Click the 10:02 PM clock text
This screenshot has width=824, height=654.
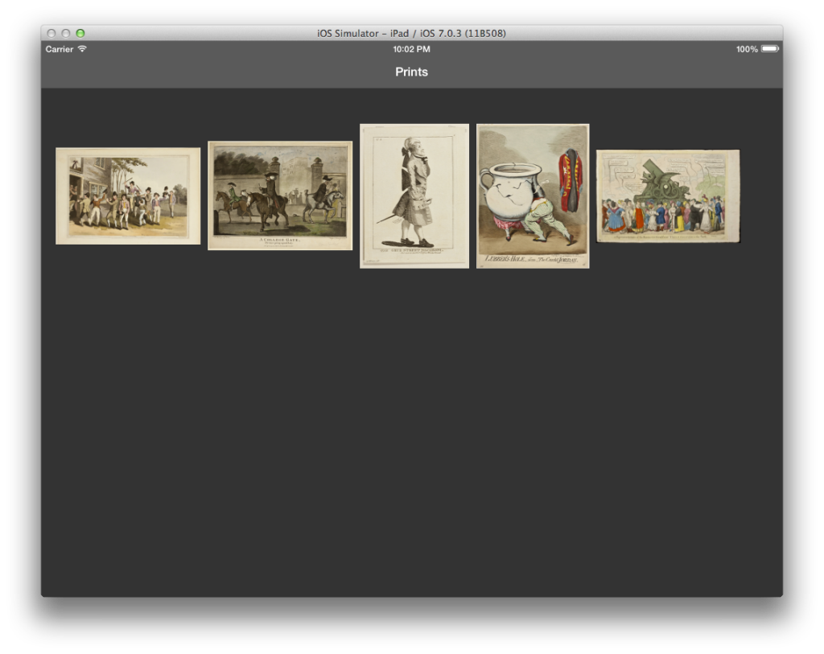[411, 49]
